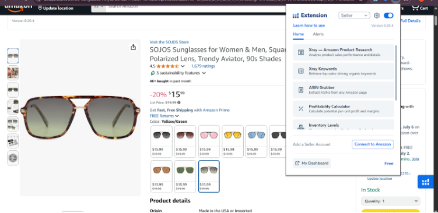Switch to the Alerts tab
The width and height of the screenshot is (438, 213).
click(318, 34)
